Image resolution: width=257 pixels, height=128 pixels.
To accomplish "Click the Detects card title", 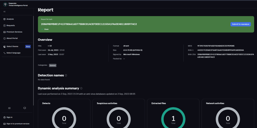I will point(46,103).
